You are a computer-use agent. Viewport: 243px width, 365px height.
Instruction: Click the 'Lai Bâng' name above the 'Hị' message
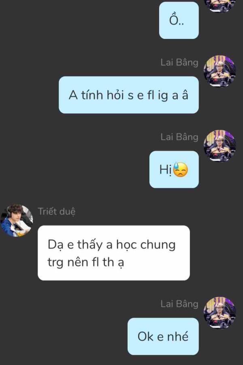179,137
